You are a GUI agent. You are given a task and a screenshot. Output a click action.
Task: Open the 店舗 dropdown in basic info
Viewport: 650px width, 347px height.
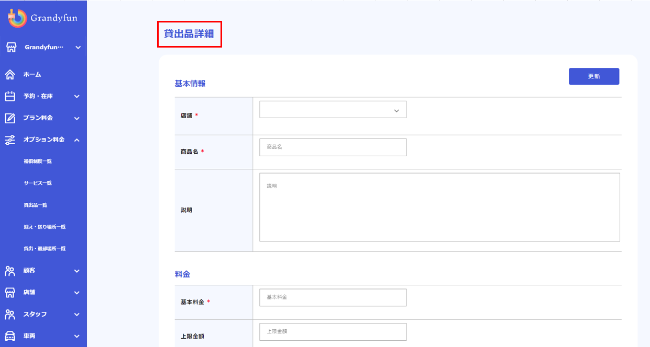(333, 110)
